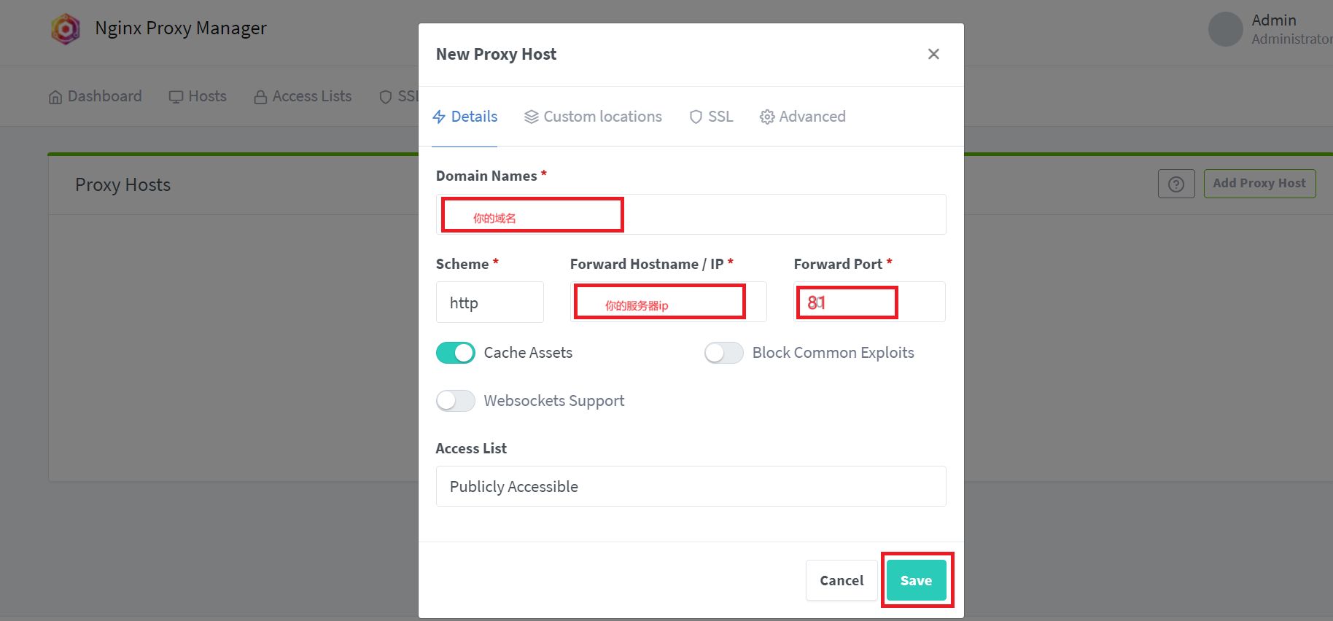
Task: Click the Hosts monitor icon
Action: [176, 97]
